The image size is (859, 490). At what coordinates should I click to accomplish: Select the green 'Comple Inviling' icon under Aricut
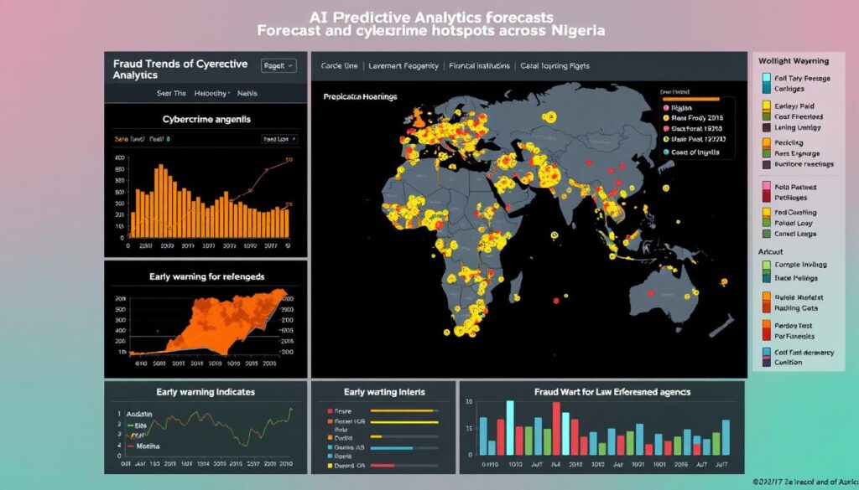pos(766,264)
